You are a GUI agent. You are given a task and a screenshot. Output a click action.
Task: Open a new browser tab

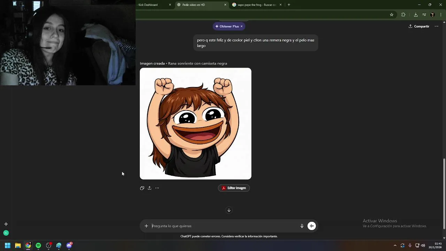289,5
